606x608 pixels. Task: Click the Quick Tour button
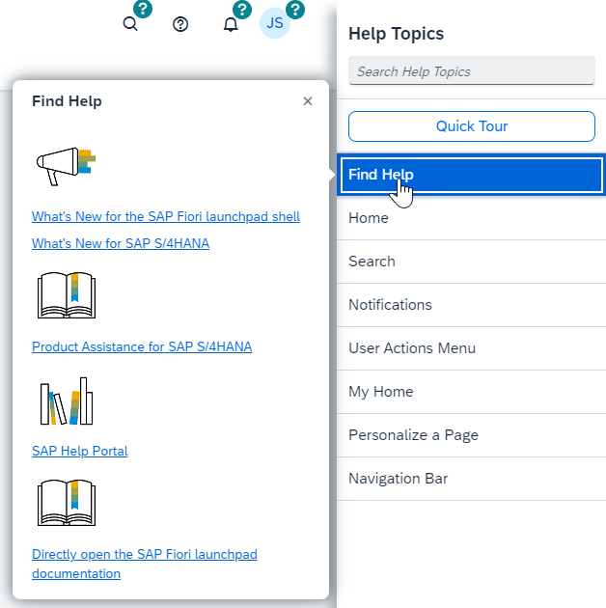point(472,126)
